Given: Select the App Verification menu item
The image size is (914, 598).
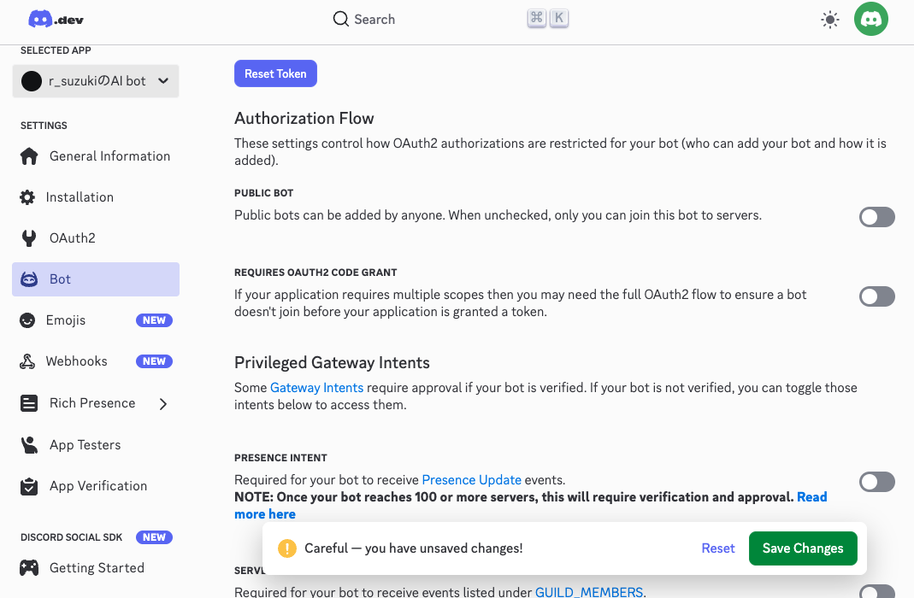Looking at the screenshot, I should point(97,486).
